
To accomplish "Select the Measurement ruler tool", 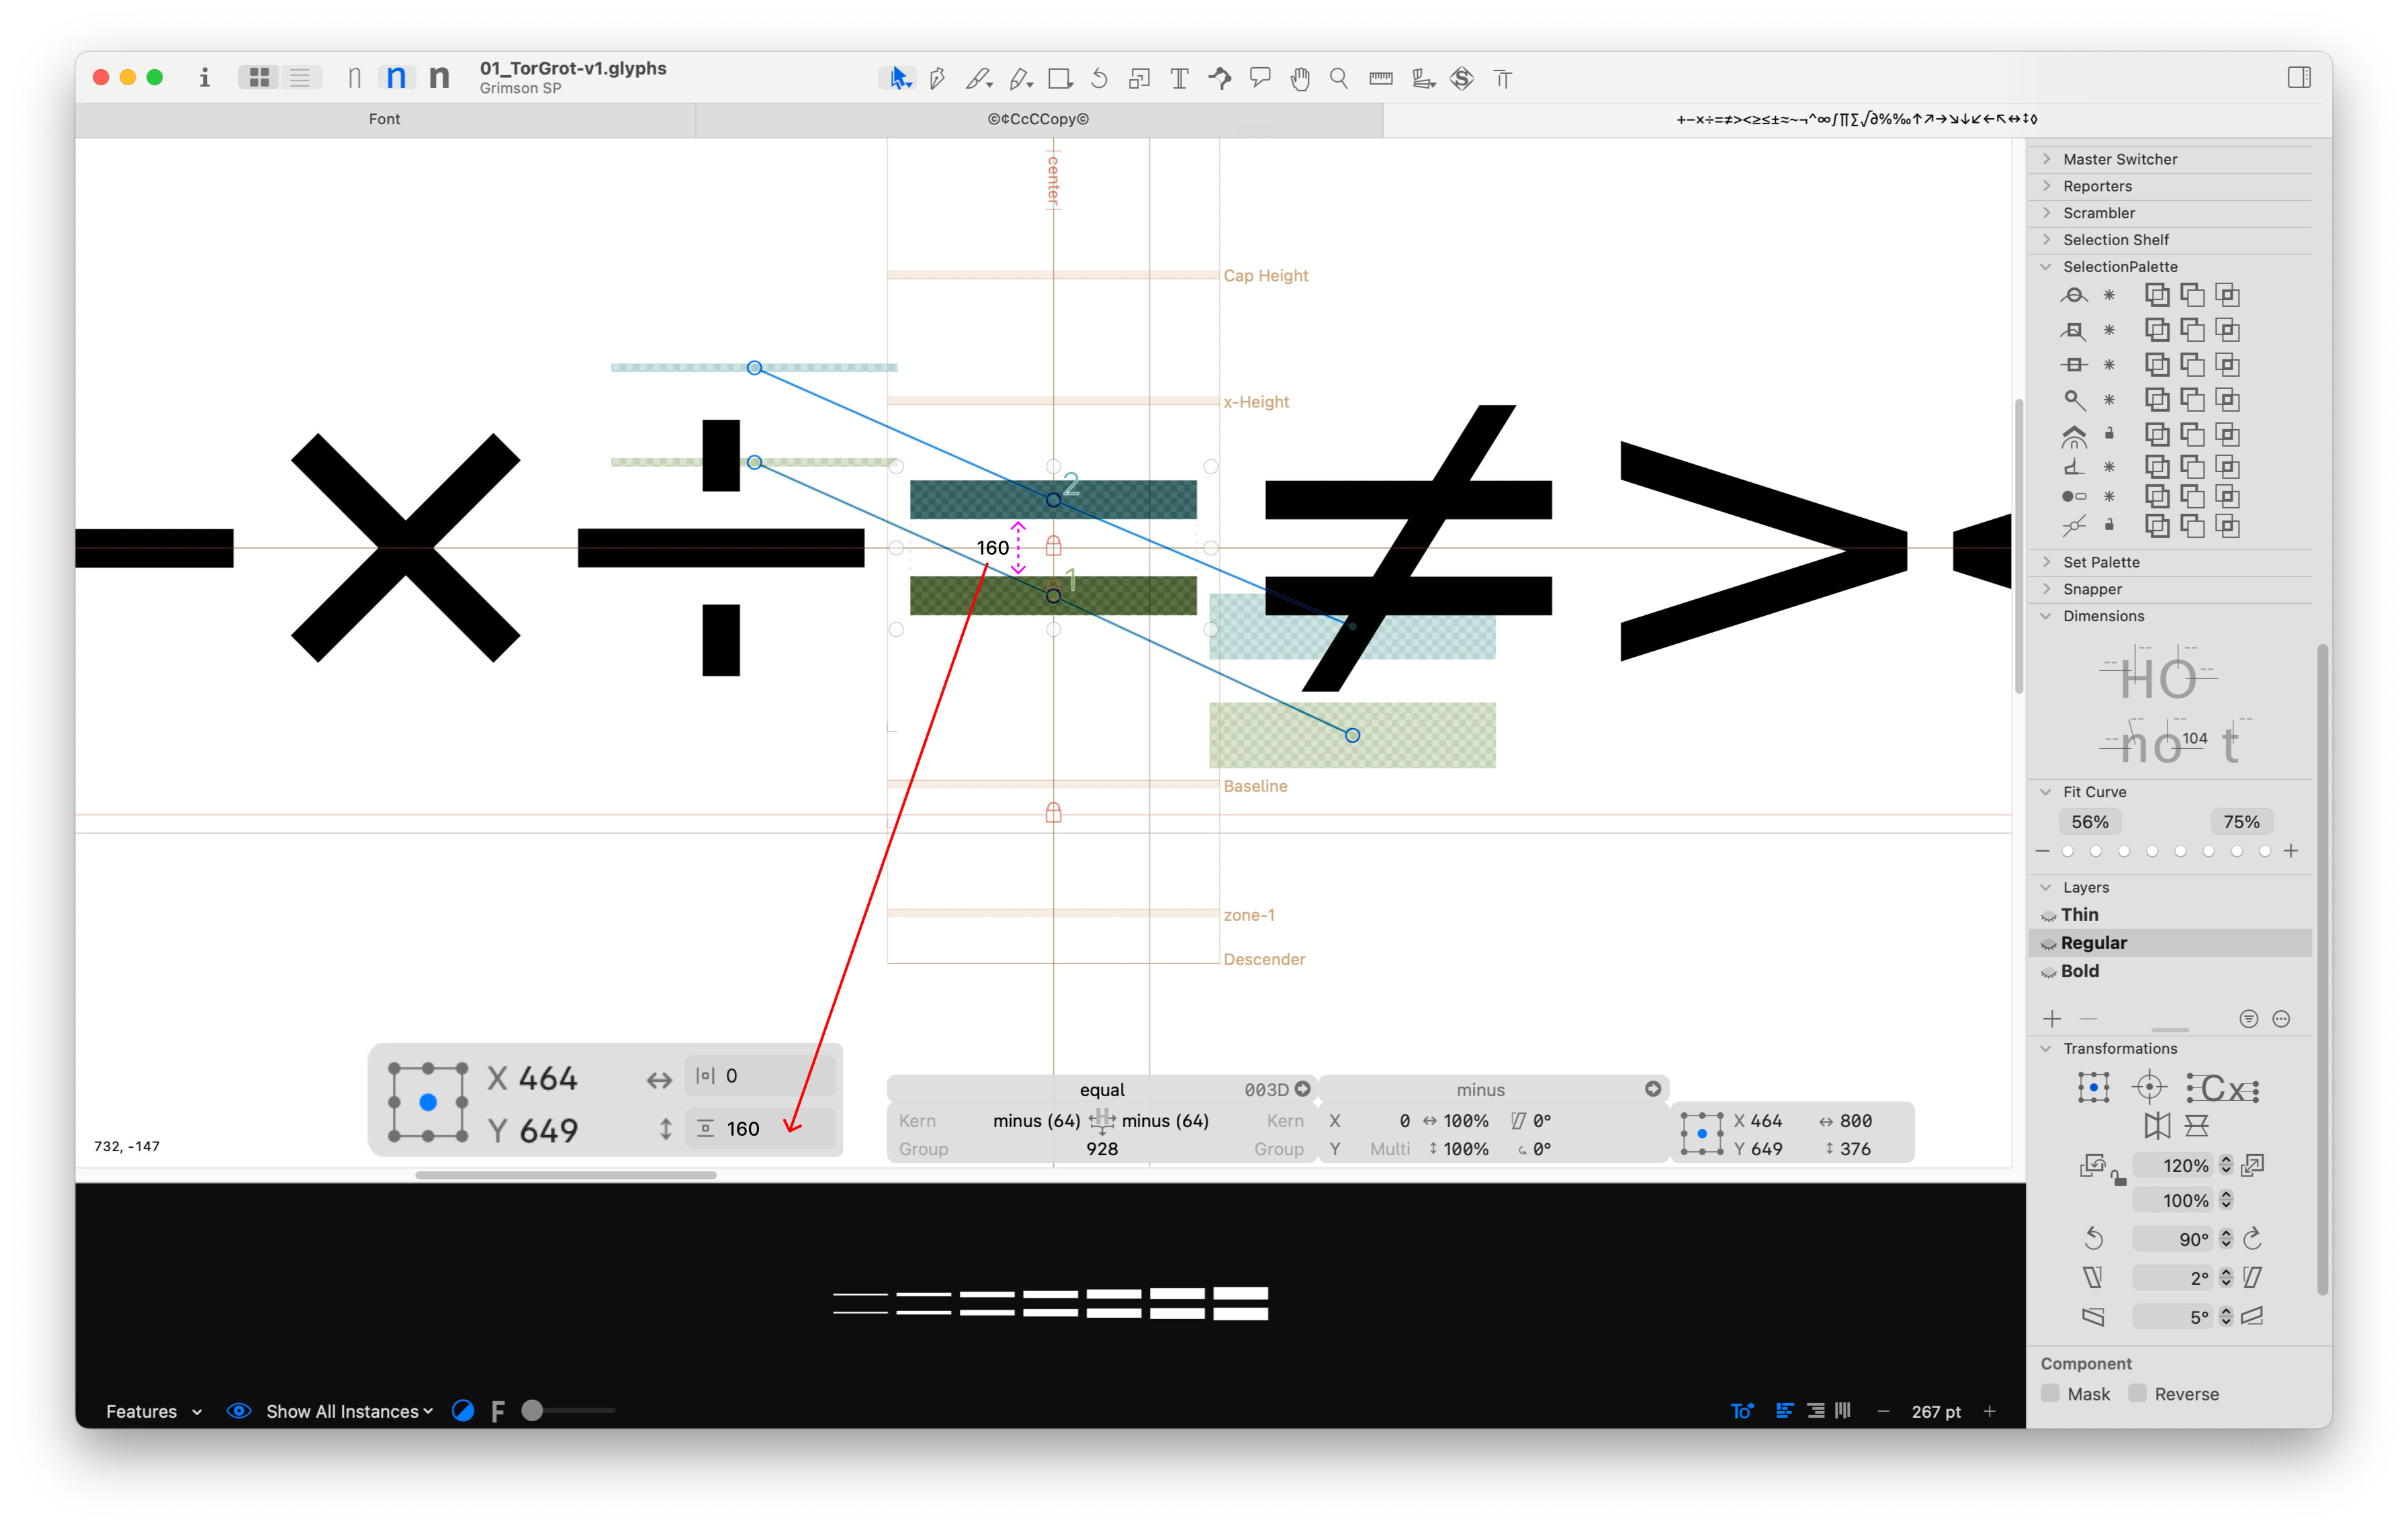I will pyautogui.click(x=1380, y=78).
